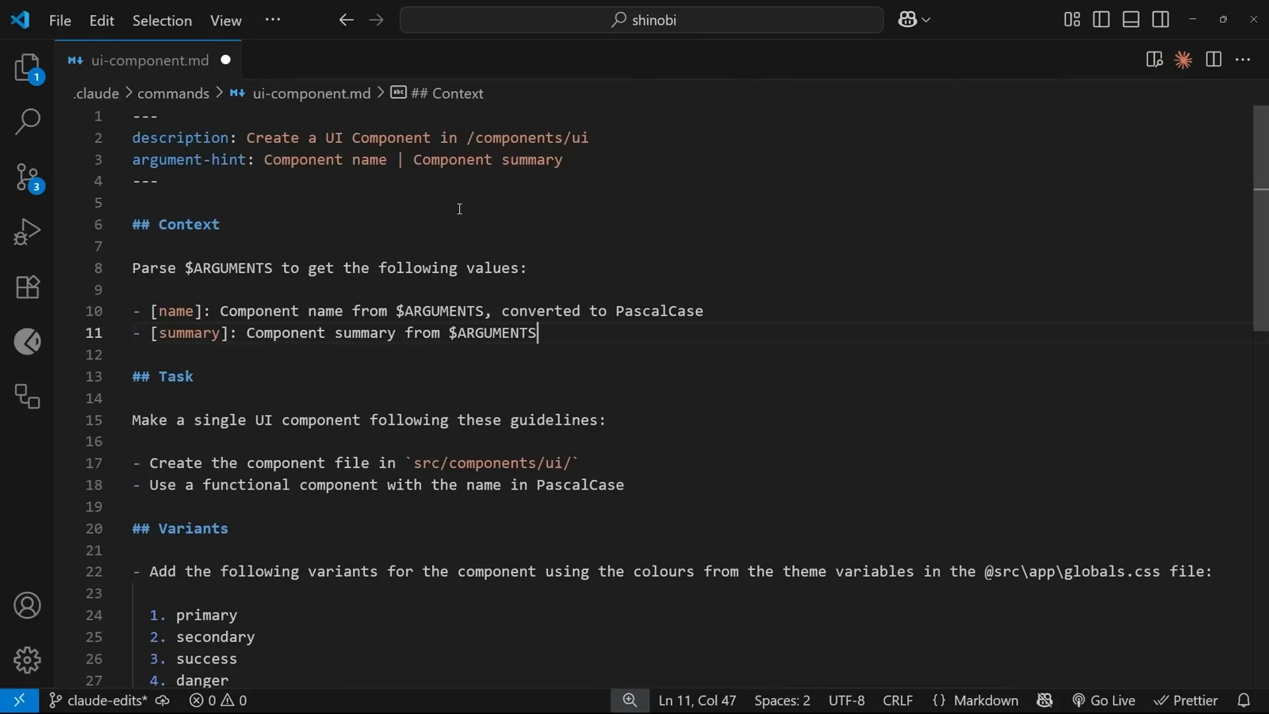Change line endings via CRLF
The image size is (1269, 714).
click(898, 701)
